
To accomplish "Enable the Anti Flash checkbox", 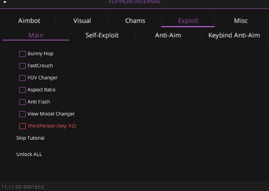I will 23,102.
